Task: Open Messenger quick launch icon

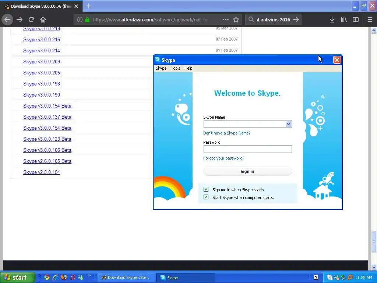Action: click(81, 277)
